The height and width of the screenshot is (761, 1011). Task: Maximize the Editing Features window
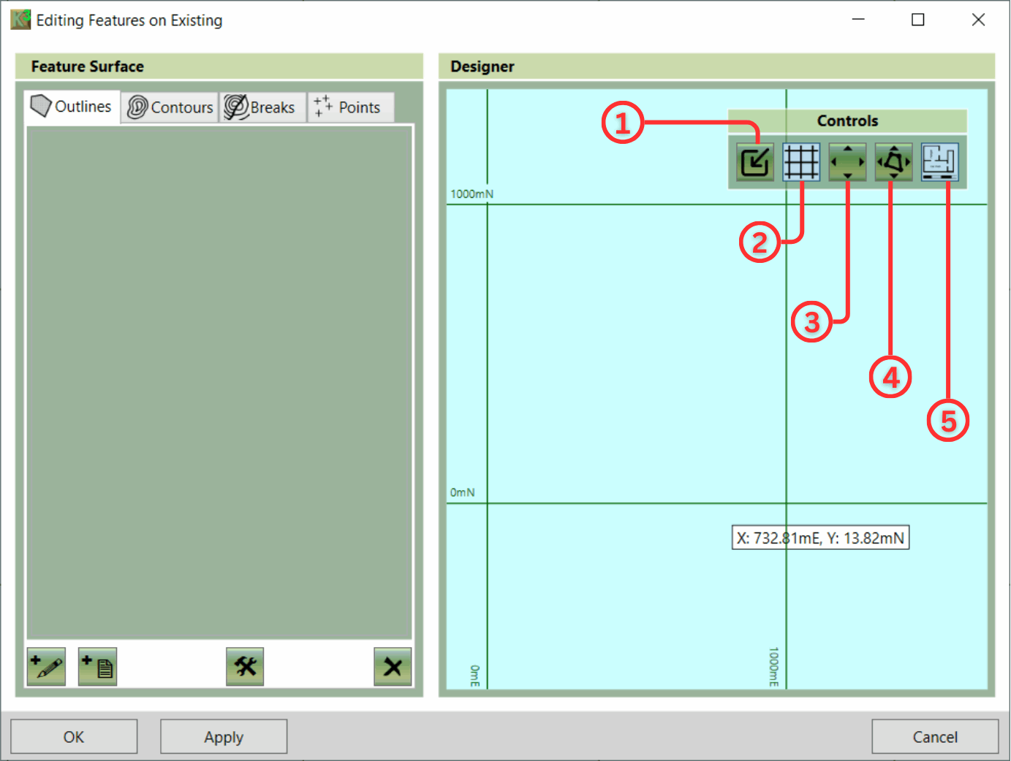click(x=918, y=20)
